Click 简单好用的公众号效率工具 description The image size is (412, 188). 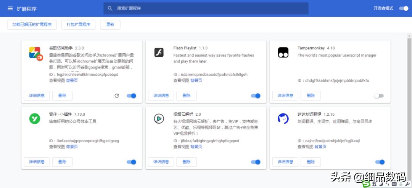[x=72, y=121]
